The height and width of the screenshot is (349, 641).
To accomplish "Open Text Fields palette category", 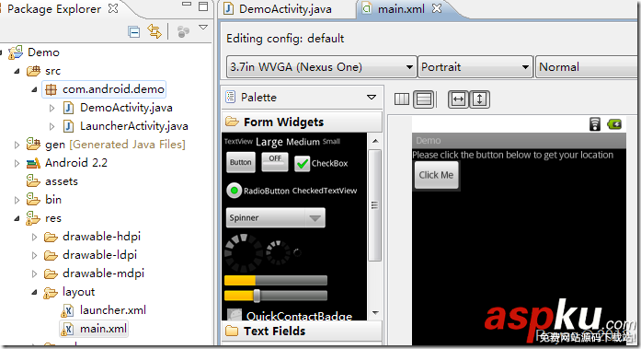I will tap(302, 331).
